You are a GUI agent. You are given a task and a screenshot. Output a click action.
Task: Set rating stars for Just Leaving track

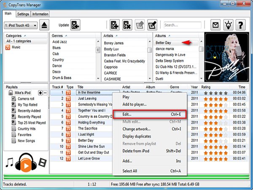[x=215, y=99]
